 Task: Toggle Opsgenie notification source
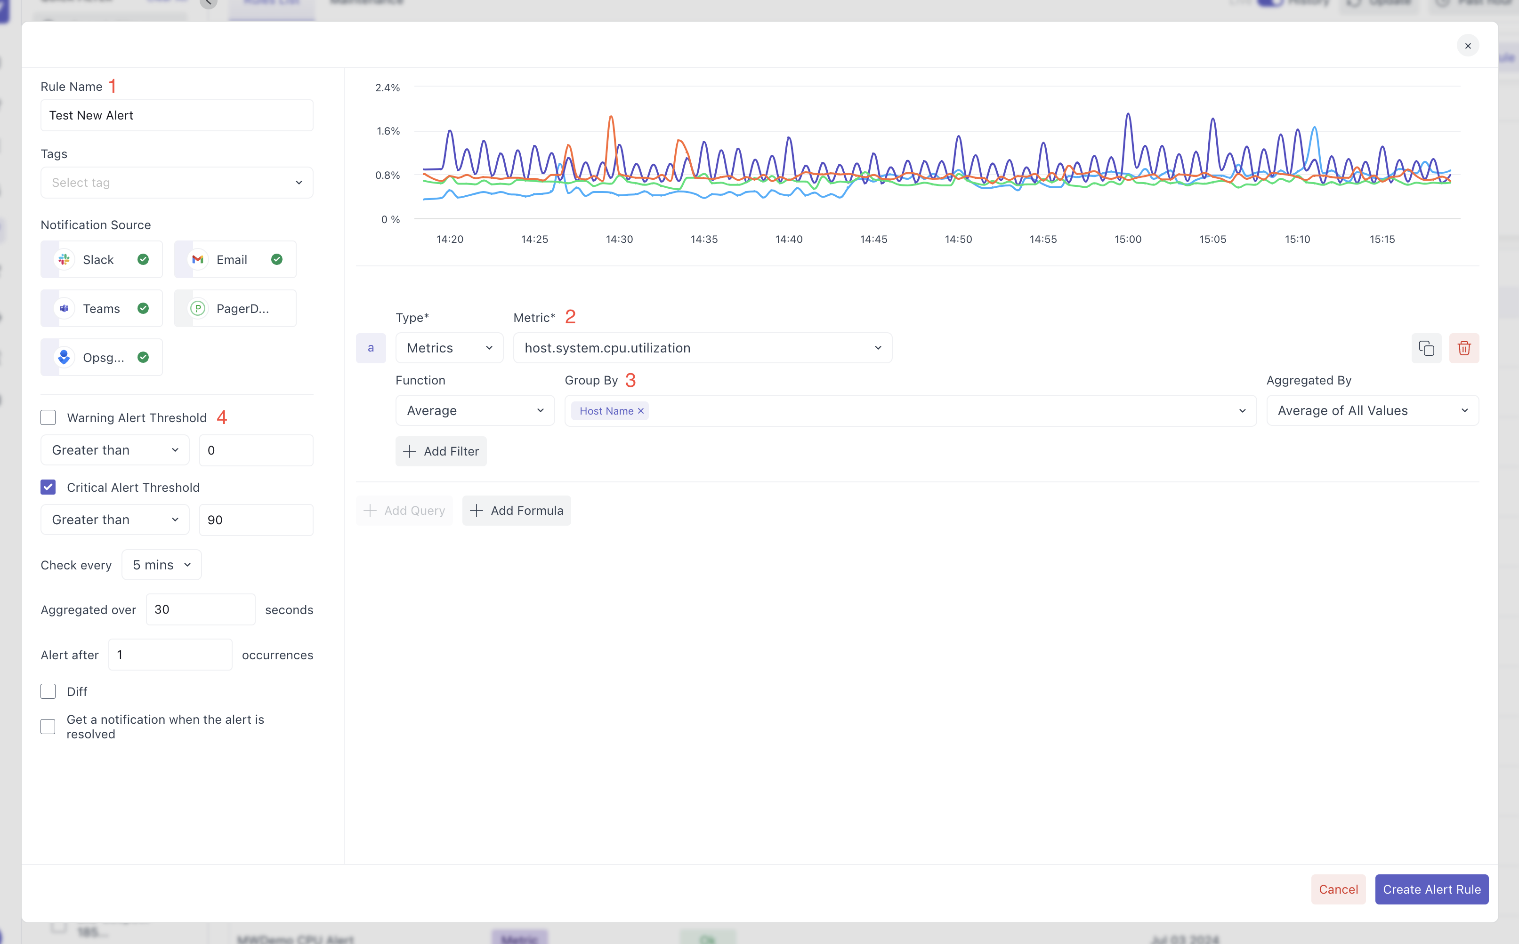pos(102,357)
